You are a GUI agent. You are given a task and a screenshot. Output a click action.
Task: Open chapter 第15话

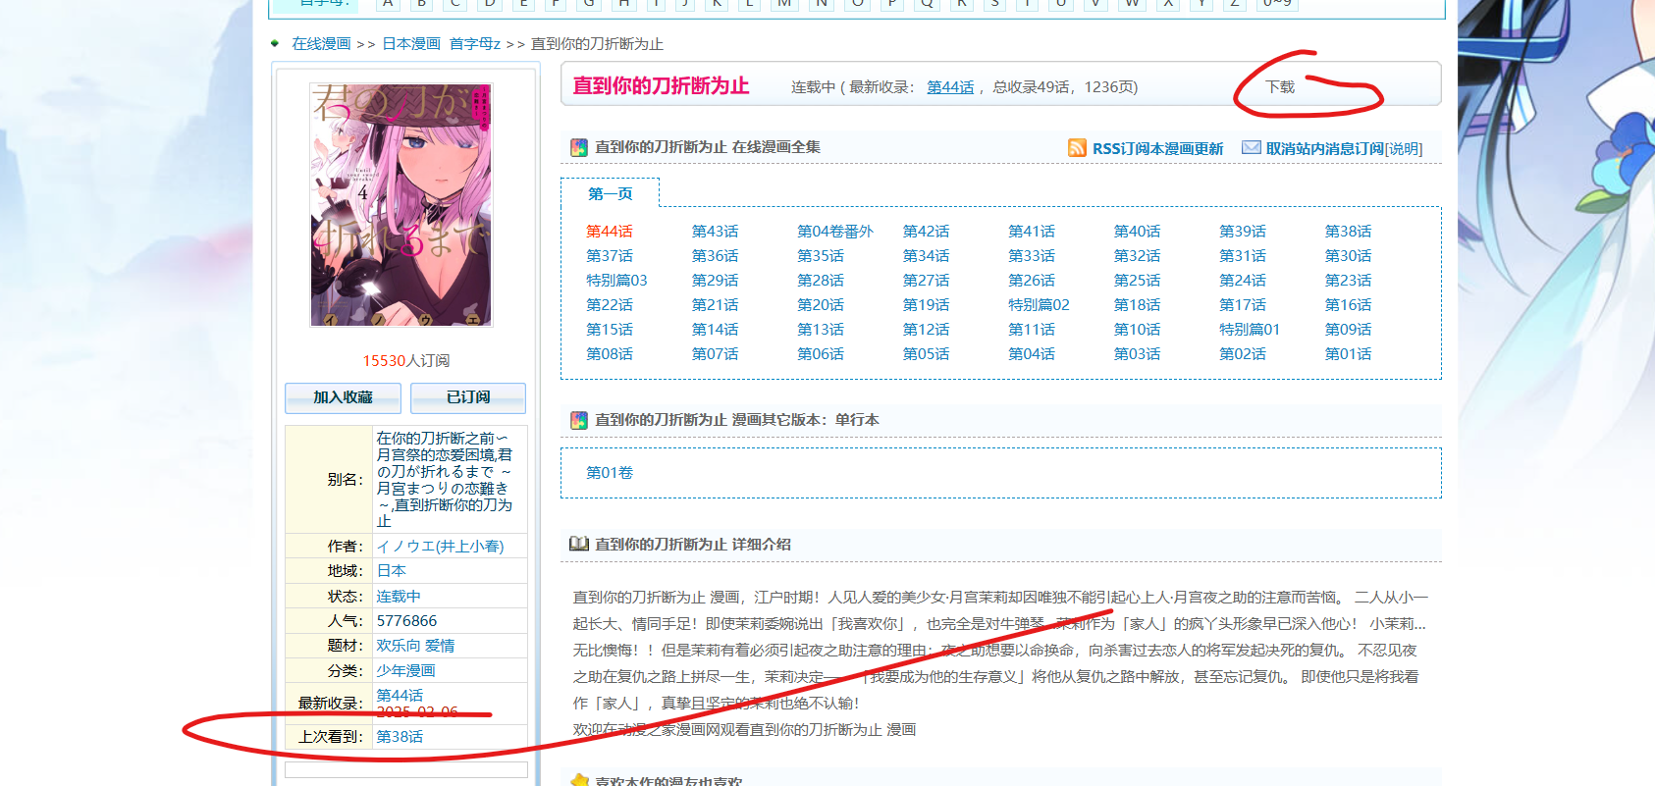click(x=610, y=330)
